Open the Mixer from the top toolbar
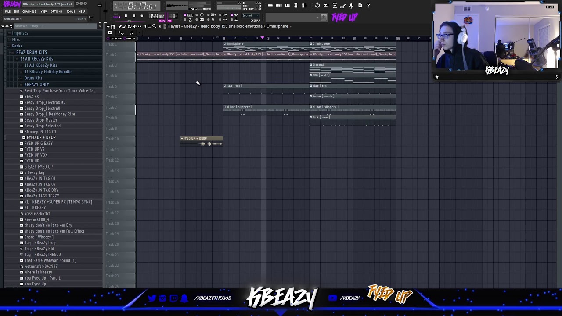The height and width of the screenshot is (316, 562). coord(305,5)
